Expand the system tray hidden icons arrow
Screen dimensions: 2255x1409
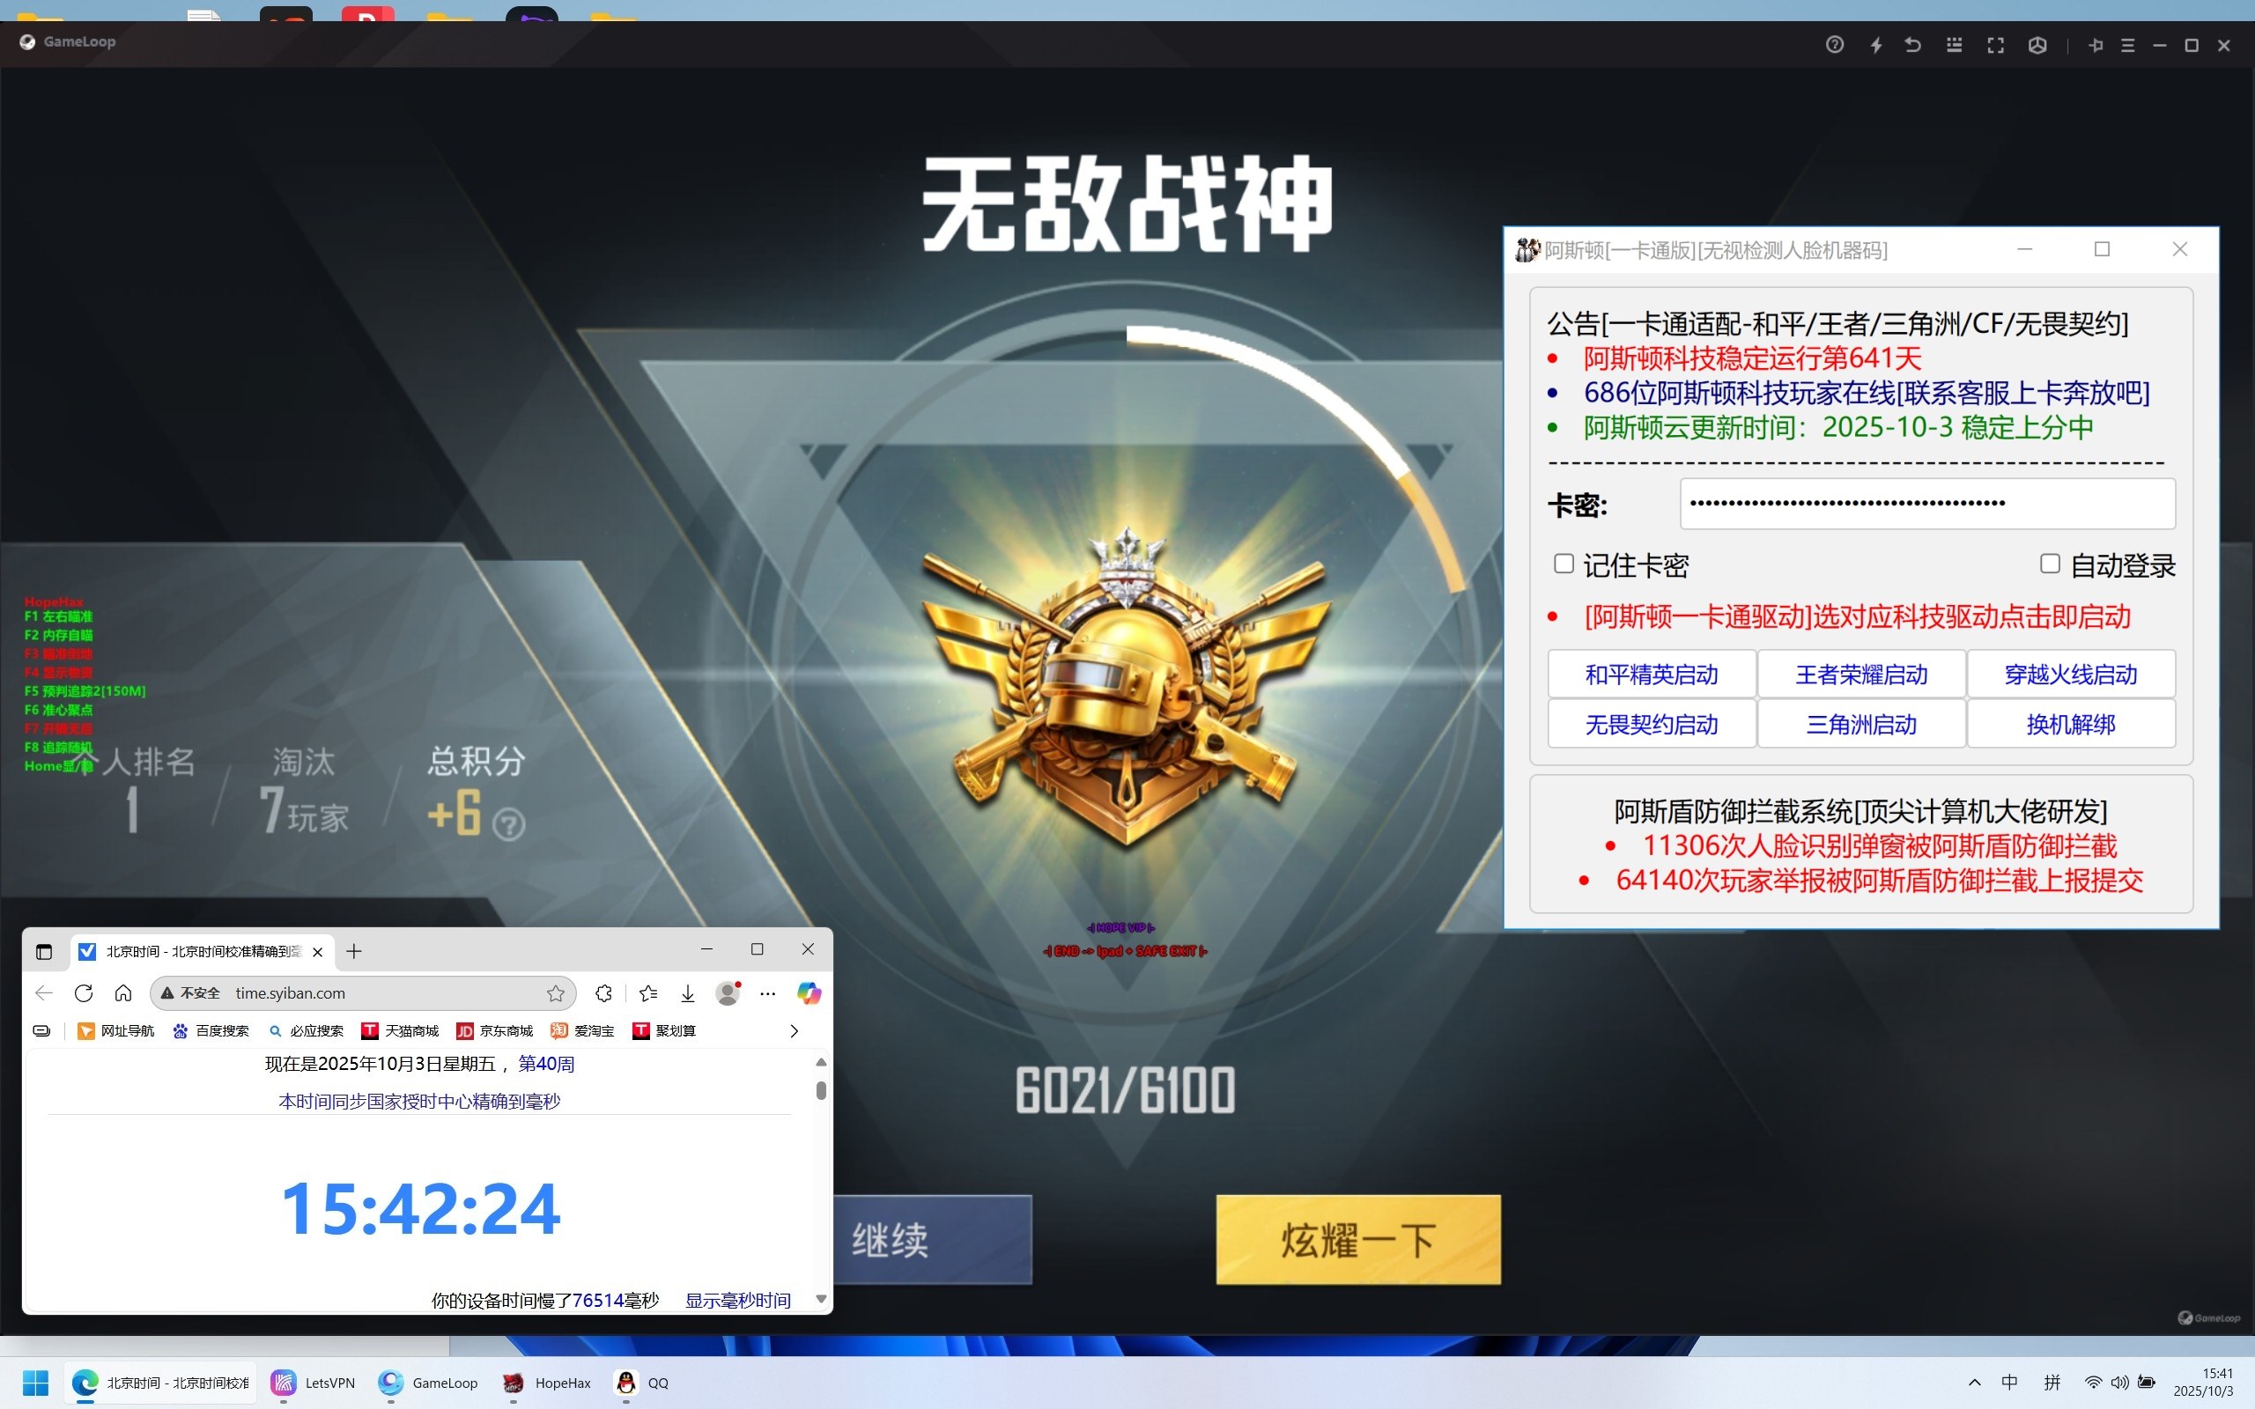pos(1974,1383)
